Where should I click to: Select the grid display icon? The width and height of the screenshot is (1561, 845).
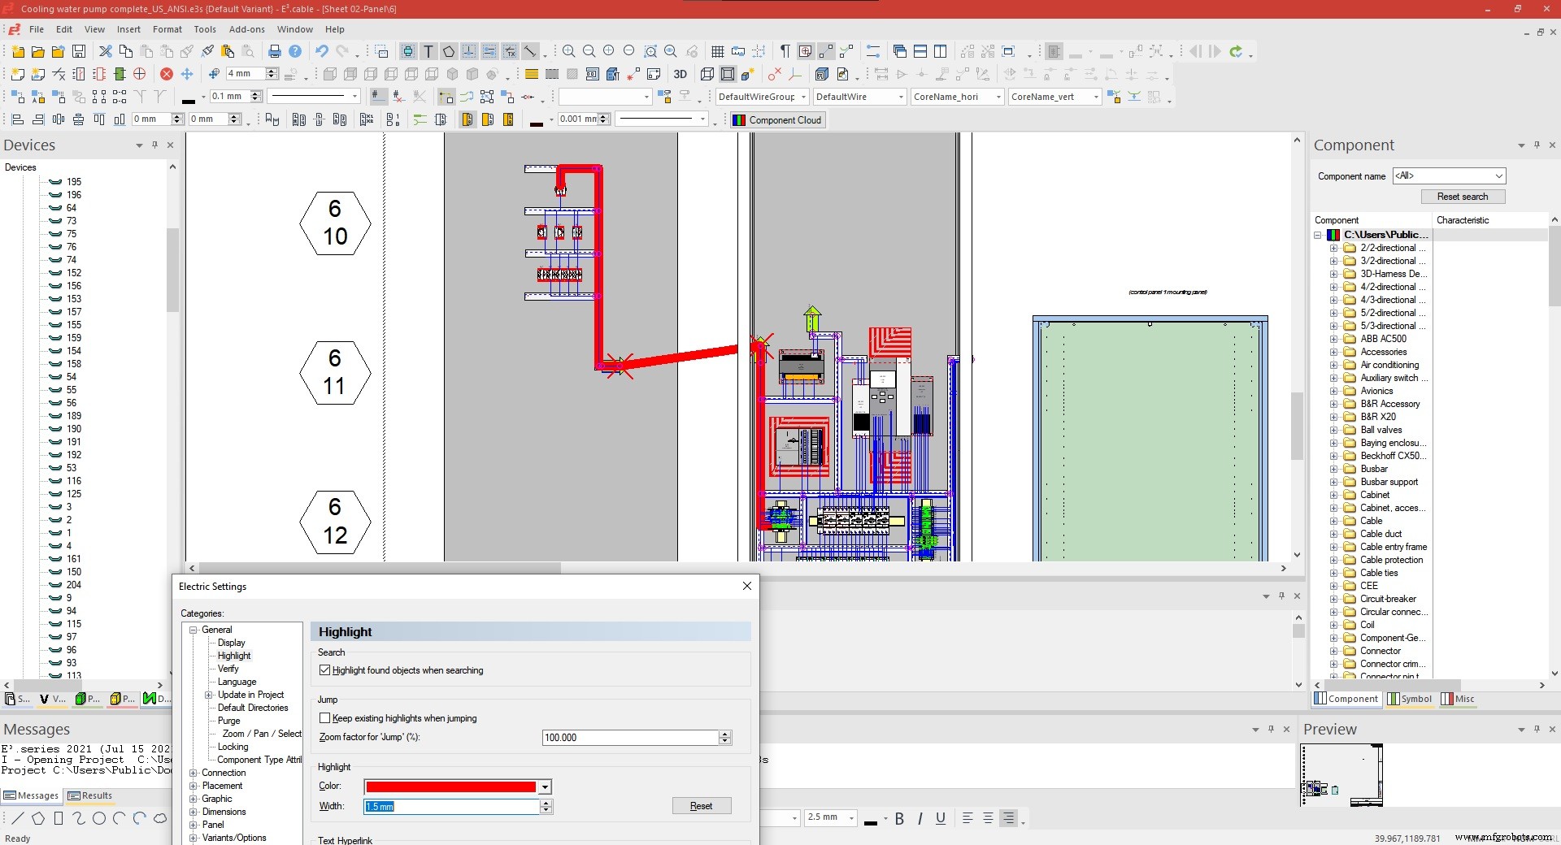718,51
